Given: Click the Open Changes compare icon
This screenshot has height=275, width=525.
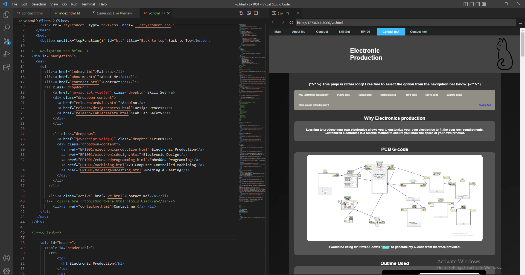Looking at the screenshot, I should click(241, 13).
